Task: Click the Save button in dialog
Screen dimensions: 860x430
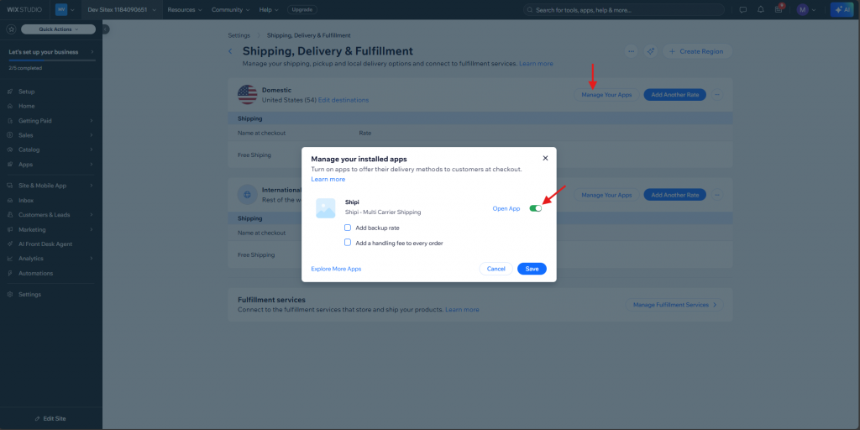Action: tap(532, 269)
